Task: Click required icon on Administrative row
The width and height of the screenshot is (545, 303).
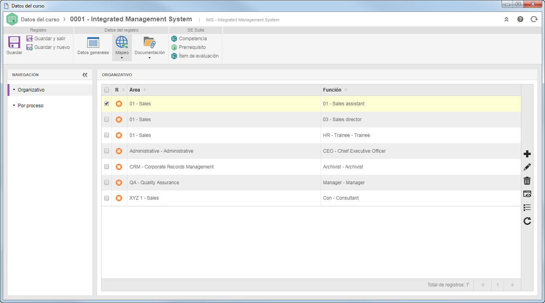Action: click(119, 151)
